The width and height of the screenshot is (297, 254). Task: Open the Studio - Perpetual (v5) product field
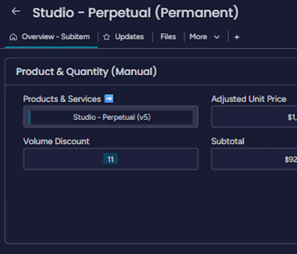pos(112,117)
